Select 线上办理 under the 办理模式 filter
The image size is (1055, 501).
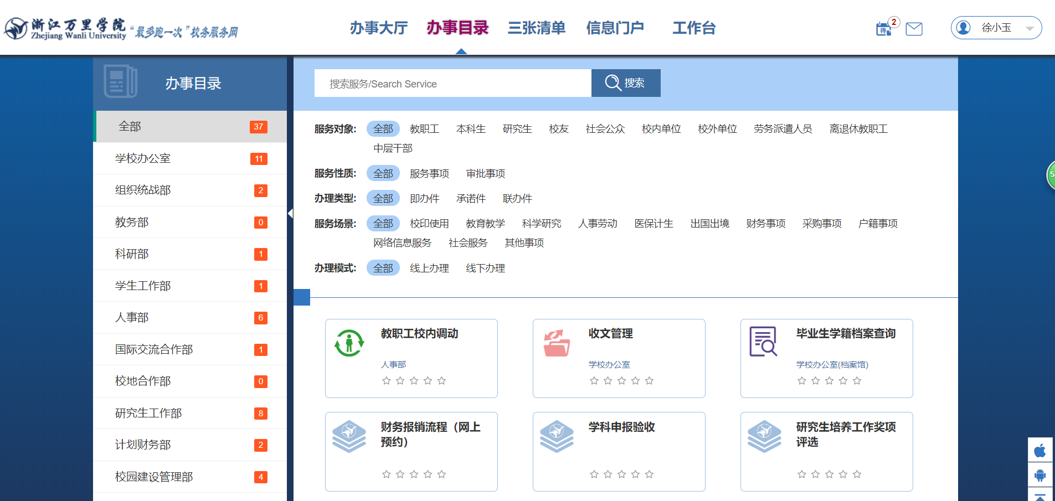point(429,268)
